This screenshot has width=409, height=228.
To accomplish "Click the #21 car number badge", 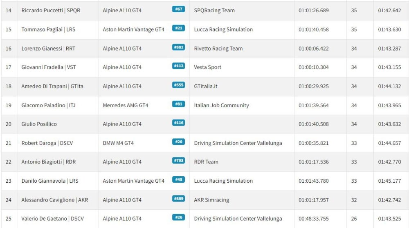I will pyautogui.click(x=178, y=28).
